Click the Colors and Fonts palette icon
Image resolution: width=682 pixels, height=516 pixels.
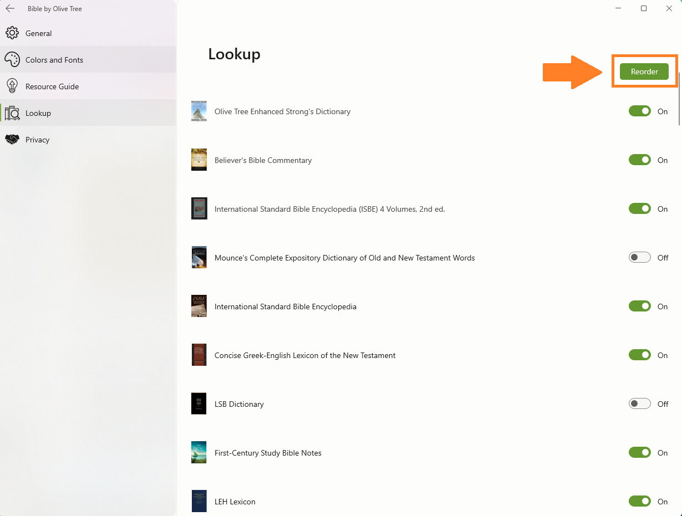pos(12,60)
